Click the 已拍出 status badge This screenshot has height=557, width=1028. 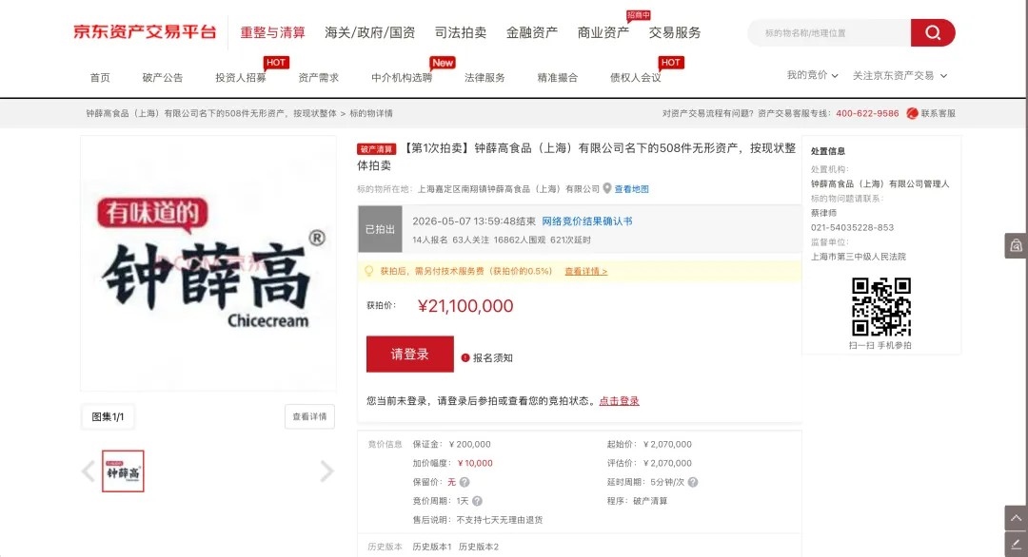point(380,229)
